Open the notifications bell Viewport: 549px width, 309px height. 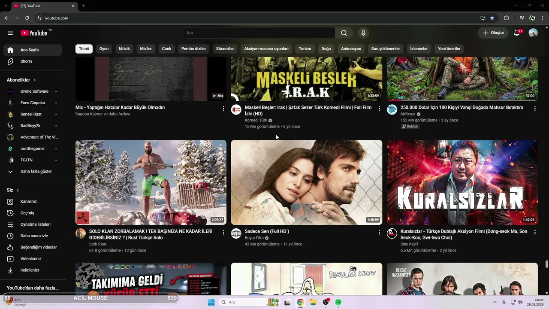[517, 33]
